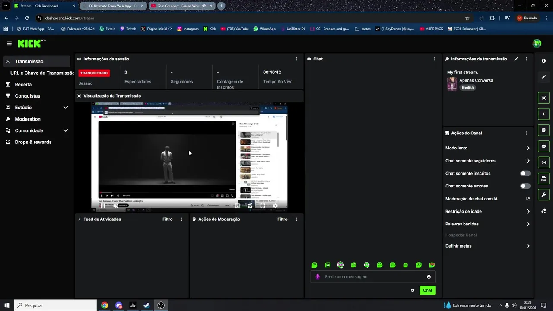Screen dimensions: 553x311
Task: Open Futbin bookmark in bookmarks bar
Action: pyautogui.click(x=108, y=29)
